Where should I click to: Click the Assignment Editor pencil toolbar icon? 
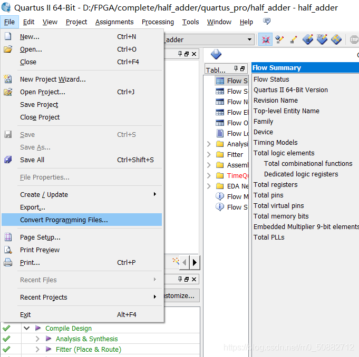pos(279,39)
